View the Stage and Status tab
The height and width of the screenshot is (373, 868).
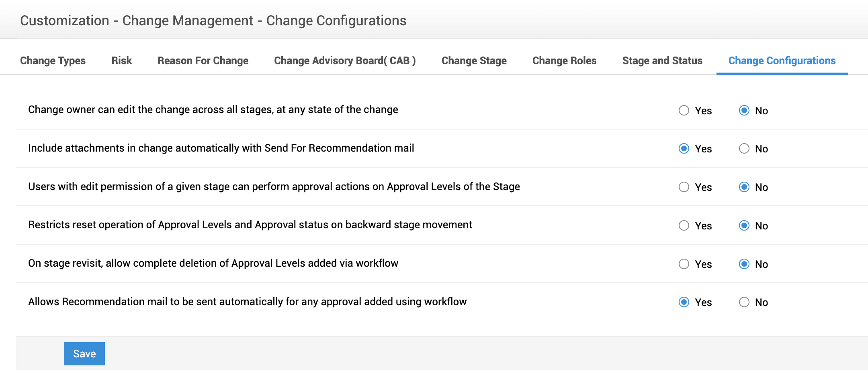pyautogui.click(x=662, y=61)
